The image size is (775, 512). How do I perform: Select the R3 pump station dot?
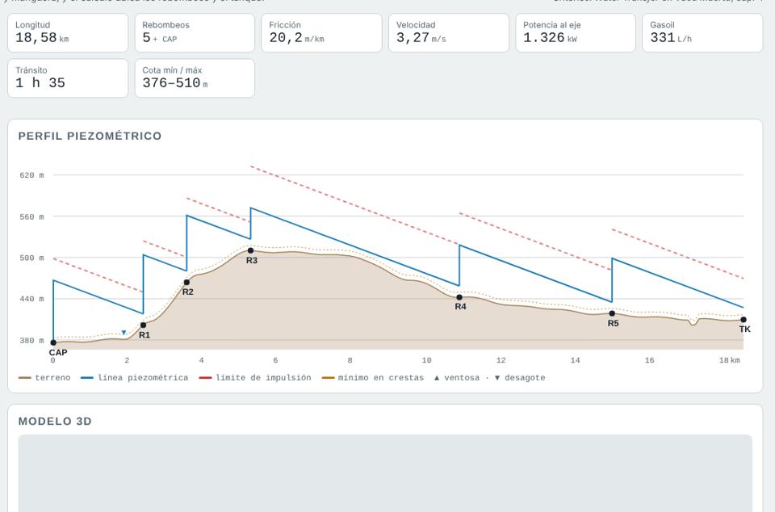pyautogui.click(x=250, y=251)
